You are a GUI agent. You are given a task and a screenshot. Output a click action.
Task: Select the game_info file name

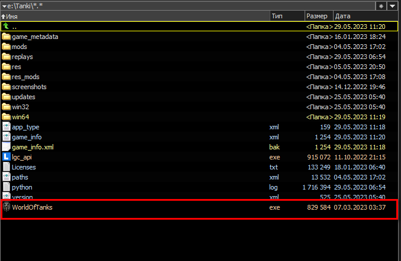pos(27,137)
